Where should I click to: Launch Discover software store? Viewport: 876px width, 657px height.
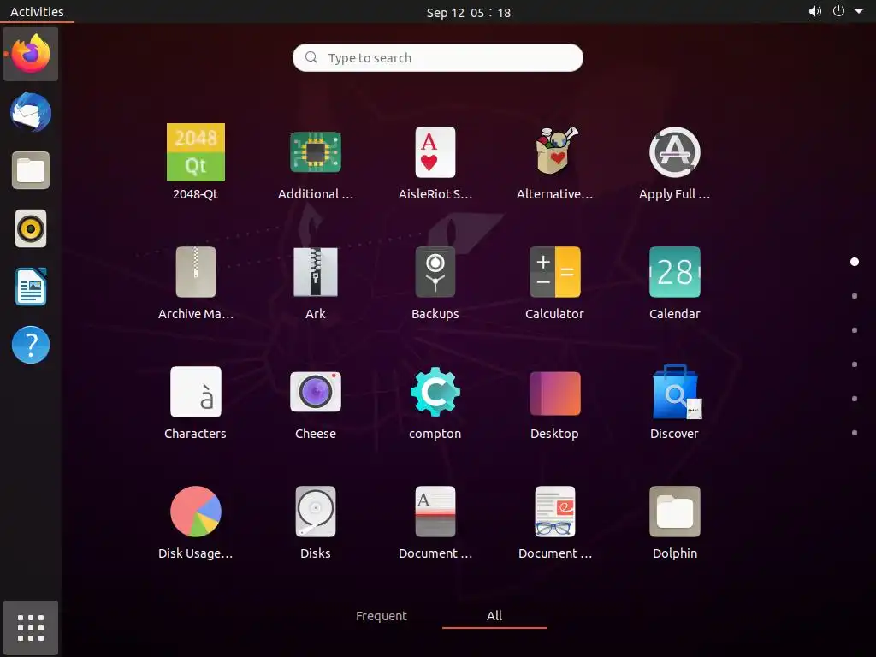[x=677, y=392]
